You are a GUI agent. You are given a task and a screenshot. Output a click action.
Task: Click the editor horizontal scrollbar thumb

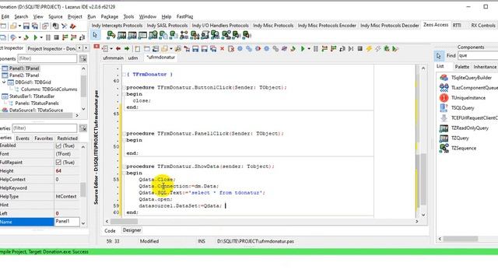coord(124,221)
